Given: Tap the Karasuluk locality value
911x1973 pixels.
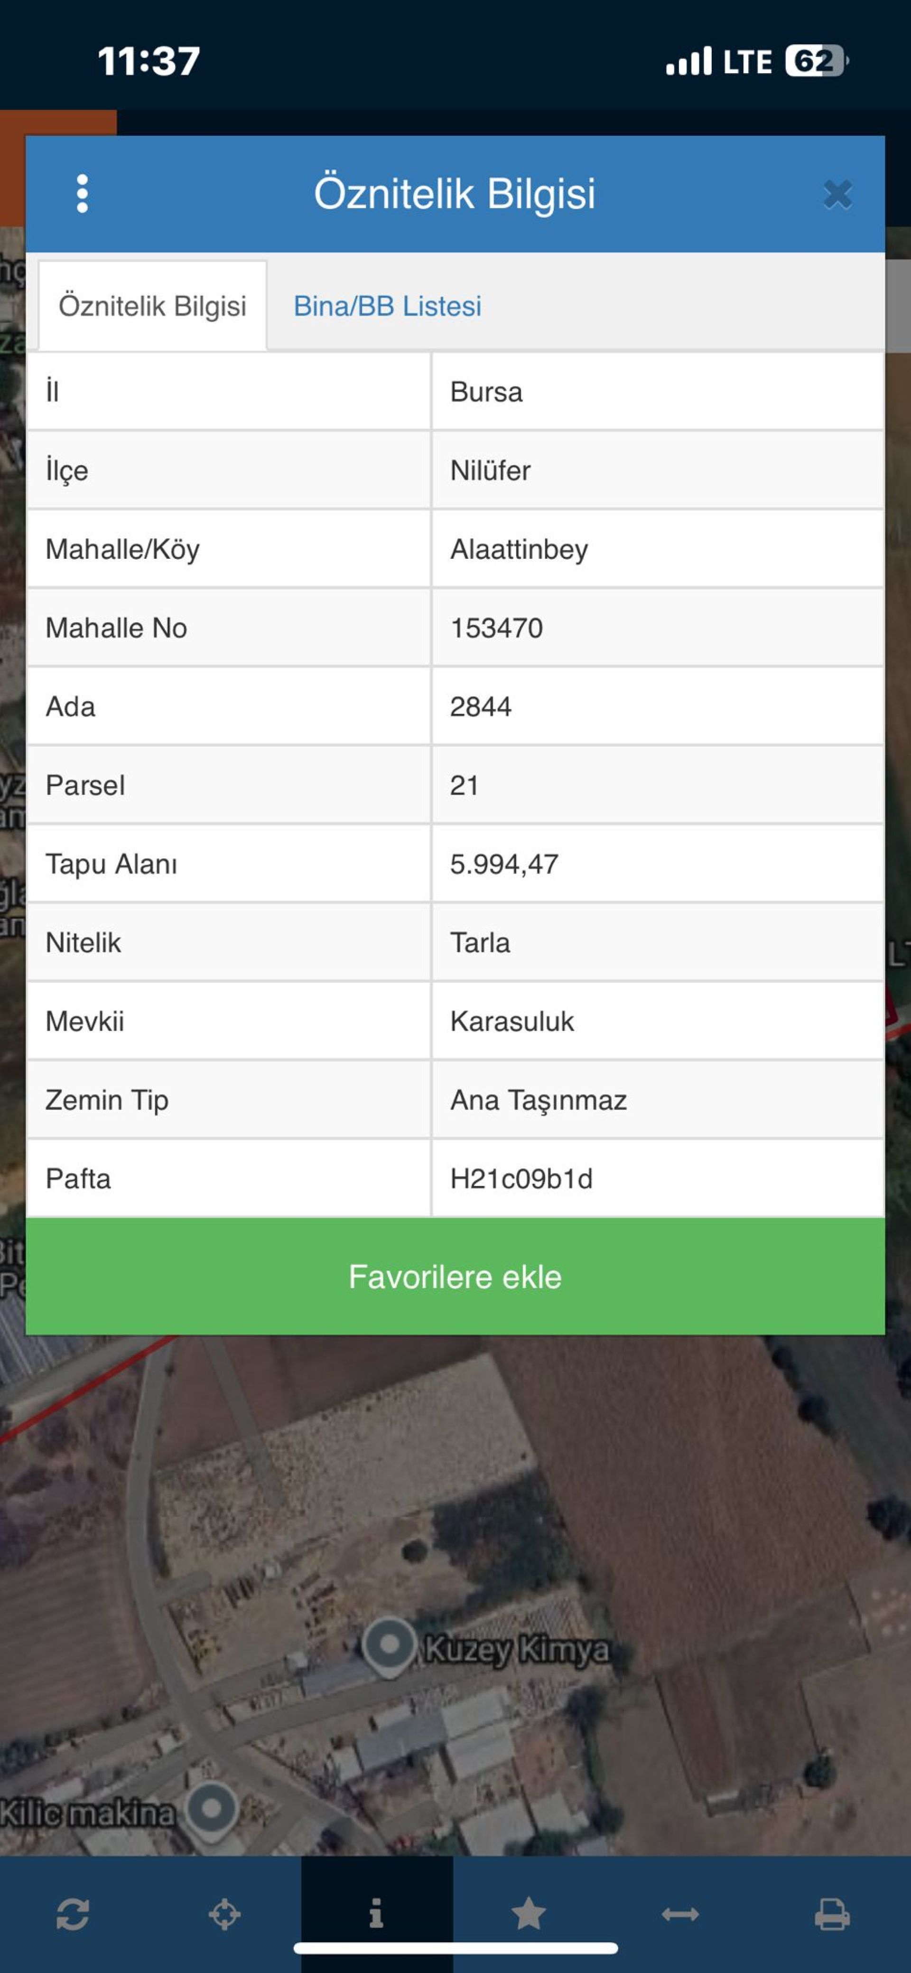Looking at the screenshot, I should pos(512,1021).
